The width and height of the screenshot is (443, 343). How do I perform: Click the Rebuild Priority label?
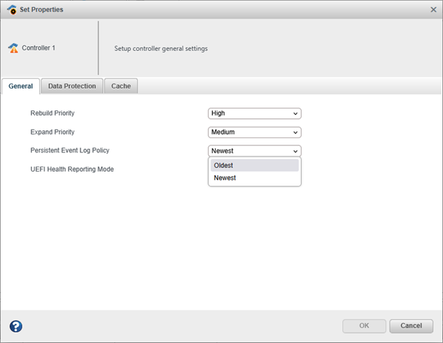tap(53, 113)
